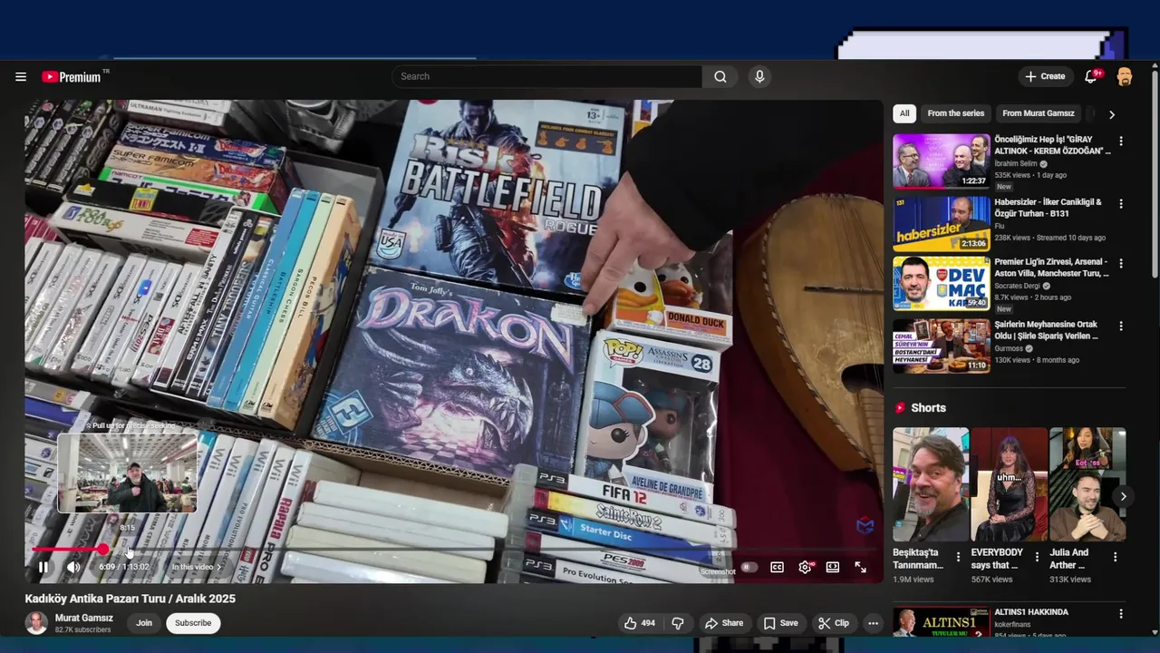Toggle closed captions
This screenshot has width=1160, height=653.
(777, 568)
